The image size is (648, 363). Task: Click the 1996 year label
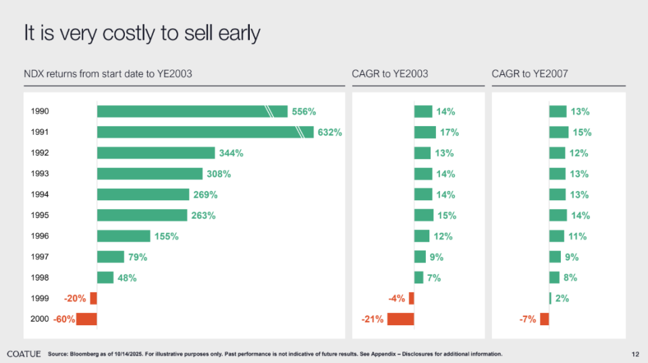(40, 236)
